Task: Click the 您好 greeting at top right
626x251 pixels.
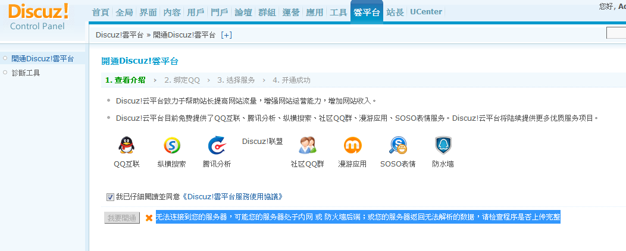Action: point(606,5)
